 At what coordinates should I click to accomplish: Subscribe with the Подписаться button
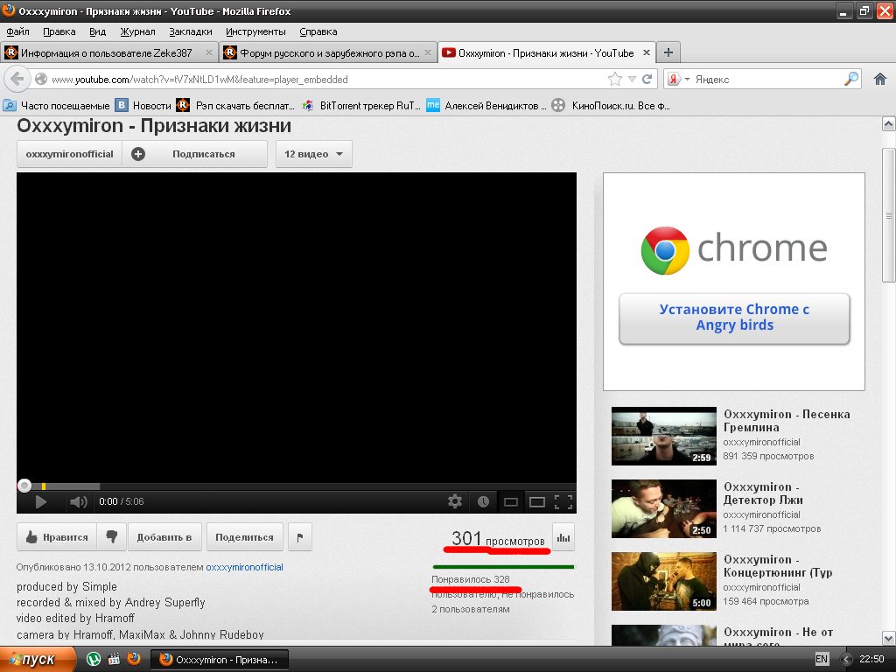[194, 154]
